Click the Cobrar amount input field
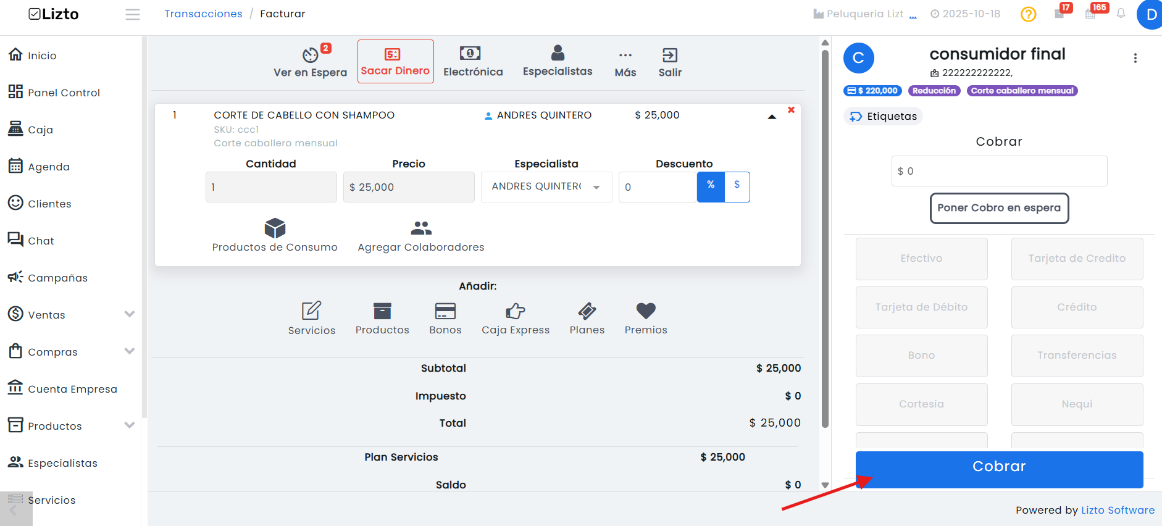This screenshot has width=1162, height=526. click(999, 171)
